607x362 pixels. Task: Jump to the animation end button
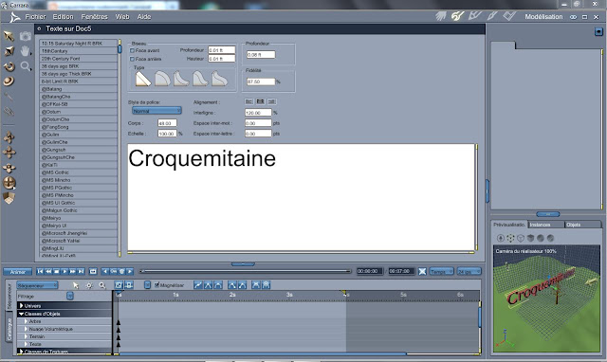81,271
